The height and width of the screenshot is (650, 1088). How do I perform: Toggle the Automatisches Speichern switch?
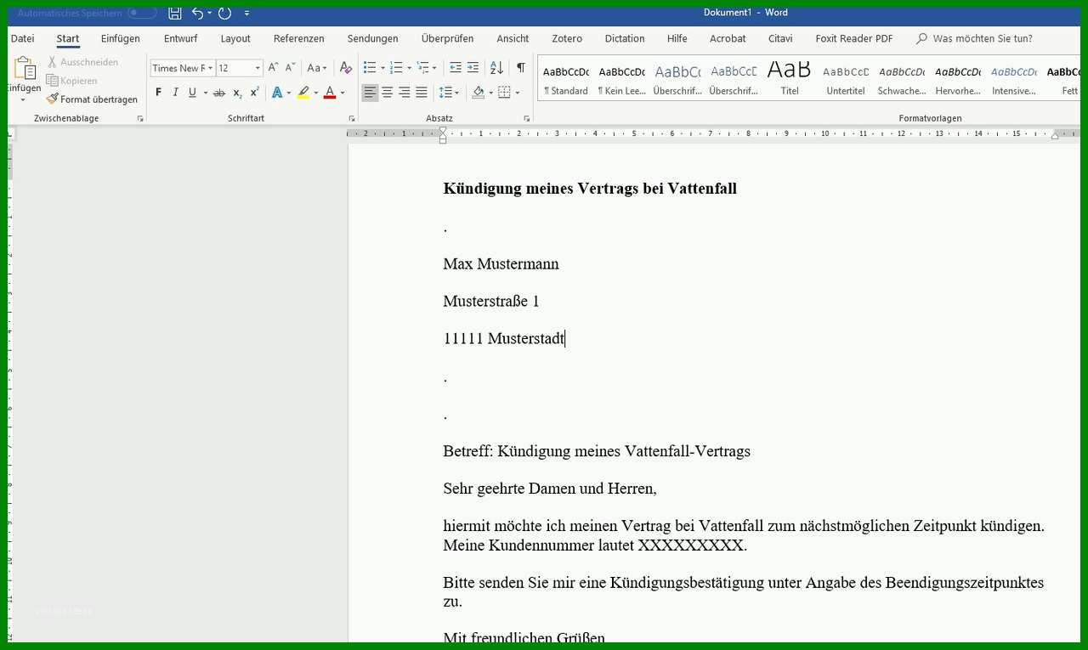[142, 13]
